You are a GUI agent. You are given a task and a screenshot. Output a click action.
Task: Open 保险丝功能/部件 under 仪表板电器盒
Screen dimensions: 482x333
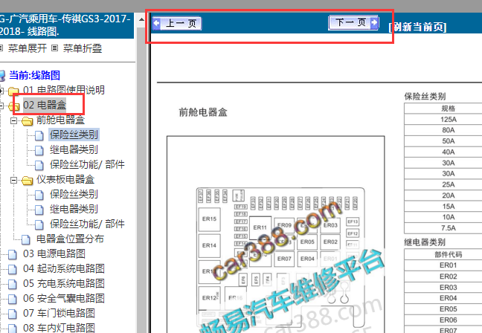pyautogui.click(x=87, y=224)
